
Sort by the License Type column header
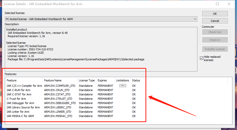point(87,80)
